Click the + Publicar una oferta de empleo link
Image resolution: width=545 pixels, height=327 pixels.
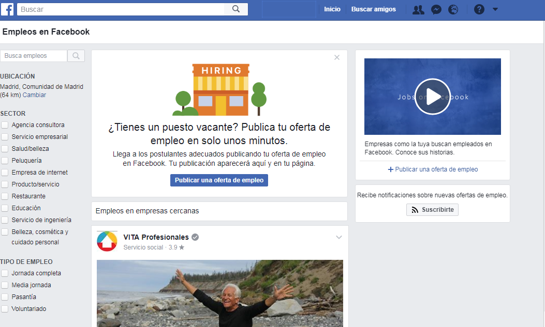pos(433,169)
